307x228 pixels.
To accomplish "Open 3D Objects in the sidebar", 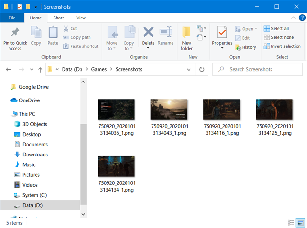I will [31, 124].
